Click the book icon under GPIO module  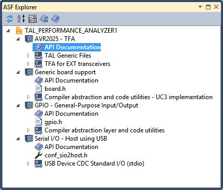pyautogui.click(x=39, y=114)
